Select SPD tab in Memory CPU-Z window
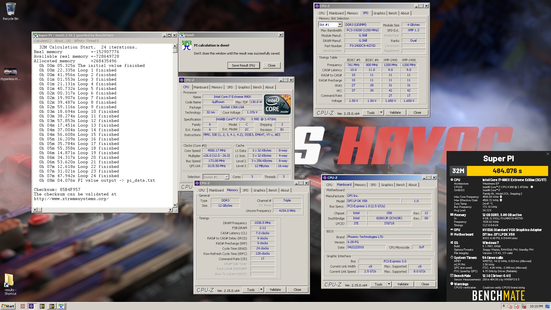Screen dimensions: 551x310 (245, 190)
